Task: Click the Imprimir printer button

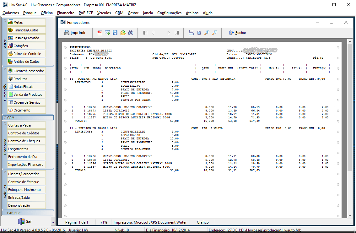Action: (75, 33)
